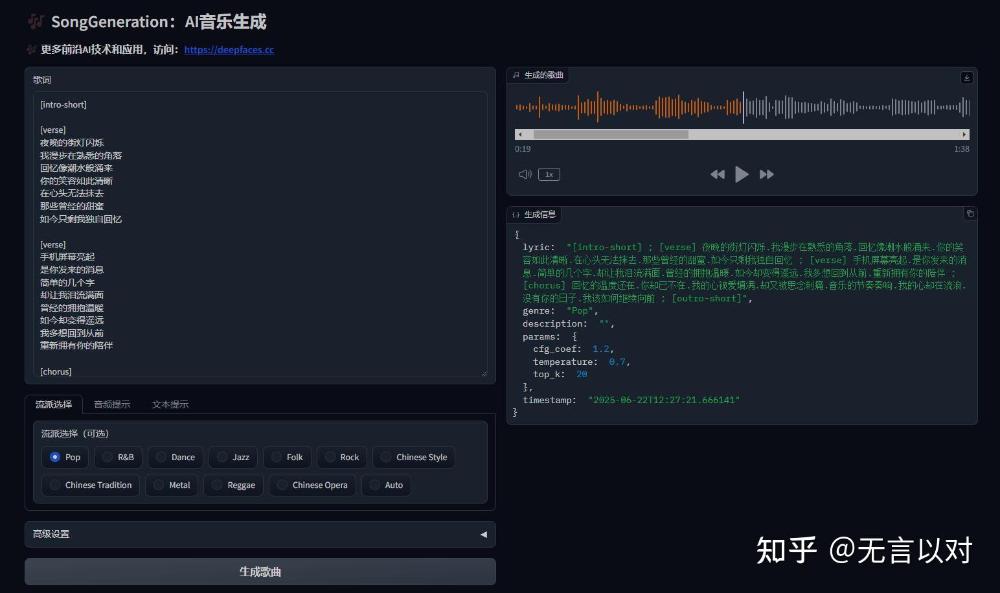Image resolution: width=1000 pixels, height=593 pixels.
Task: Click the music note icon beside 生成的歌曲
Action: tap(516, 75)
